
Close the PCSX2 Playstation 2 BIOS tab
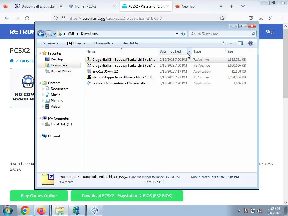point(168,6)
